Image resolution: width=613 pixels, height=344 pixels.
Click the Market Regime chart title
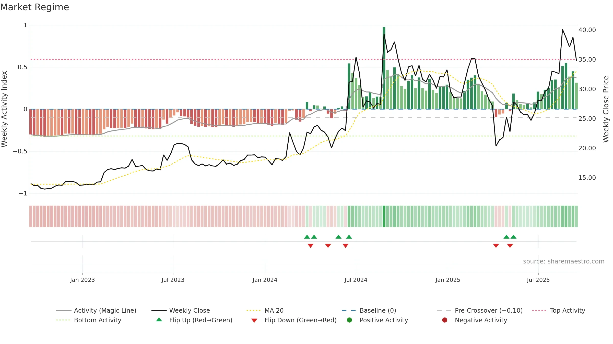(x=35, y=7)
